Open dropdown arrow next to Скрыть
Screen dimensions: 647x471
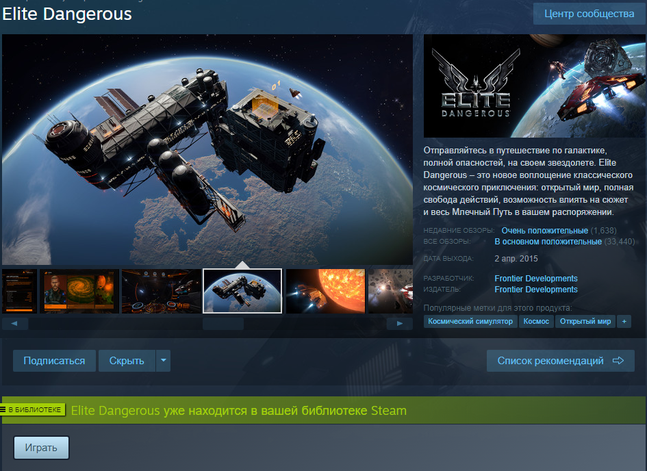pyautogui.click(x=164, y=361)
